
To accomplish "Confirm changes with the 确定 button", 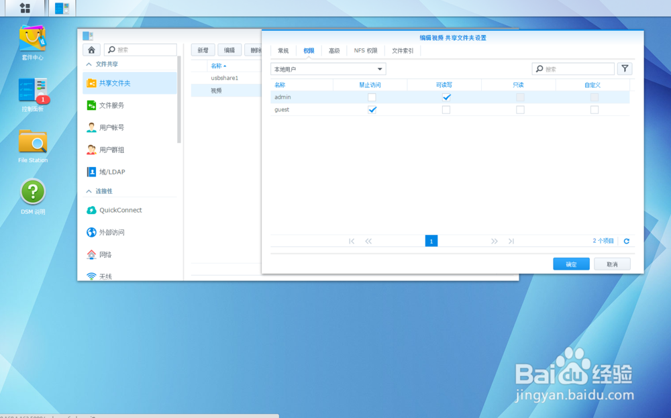I will [571, 264].
